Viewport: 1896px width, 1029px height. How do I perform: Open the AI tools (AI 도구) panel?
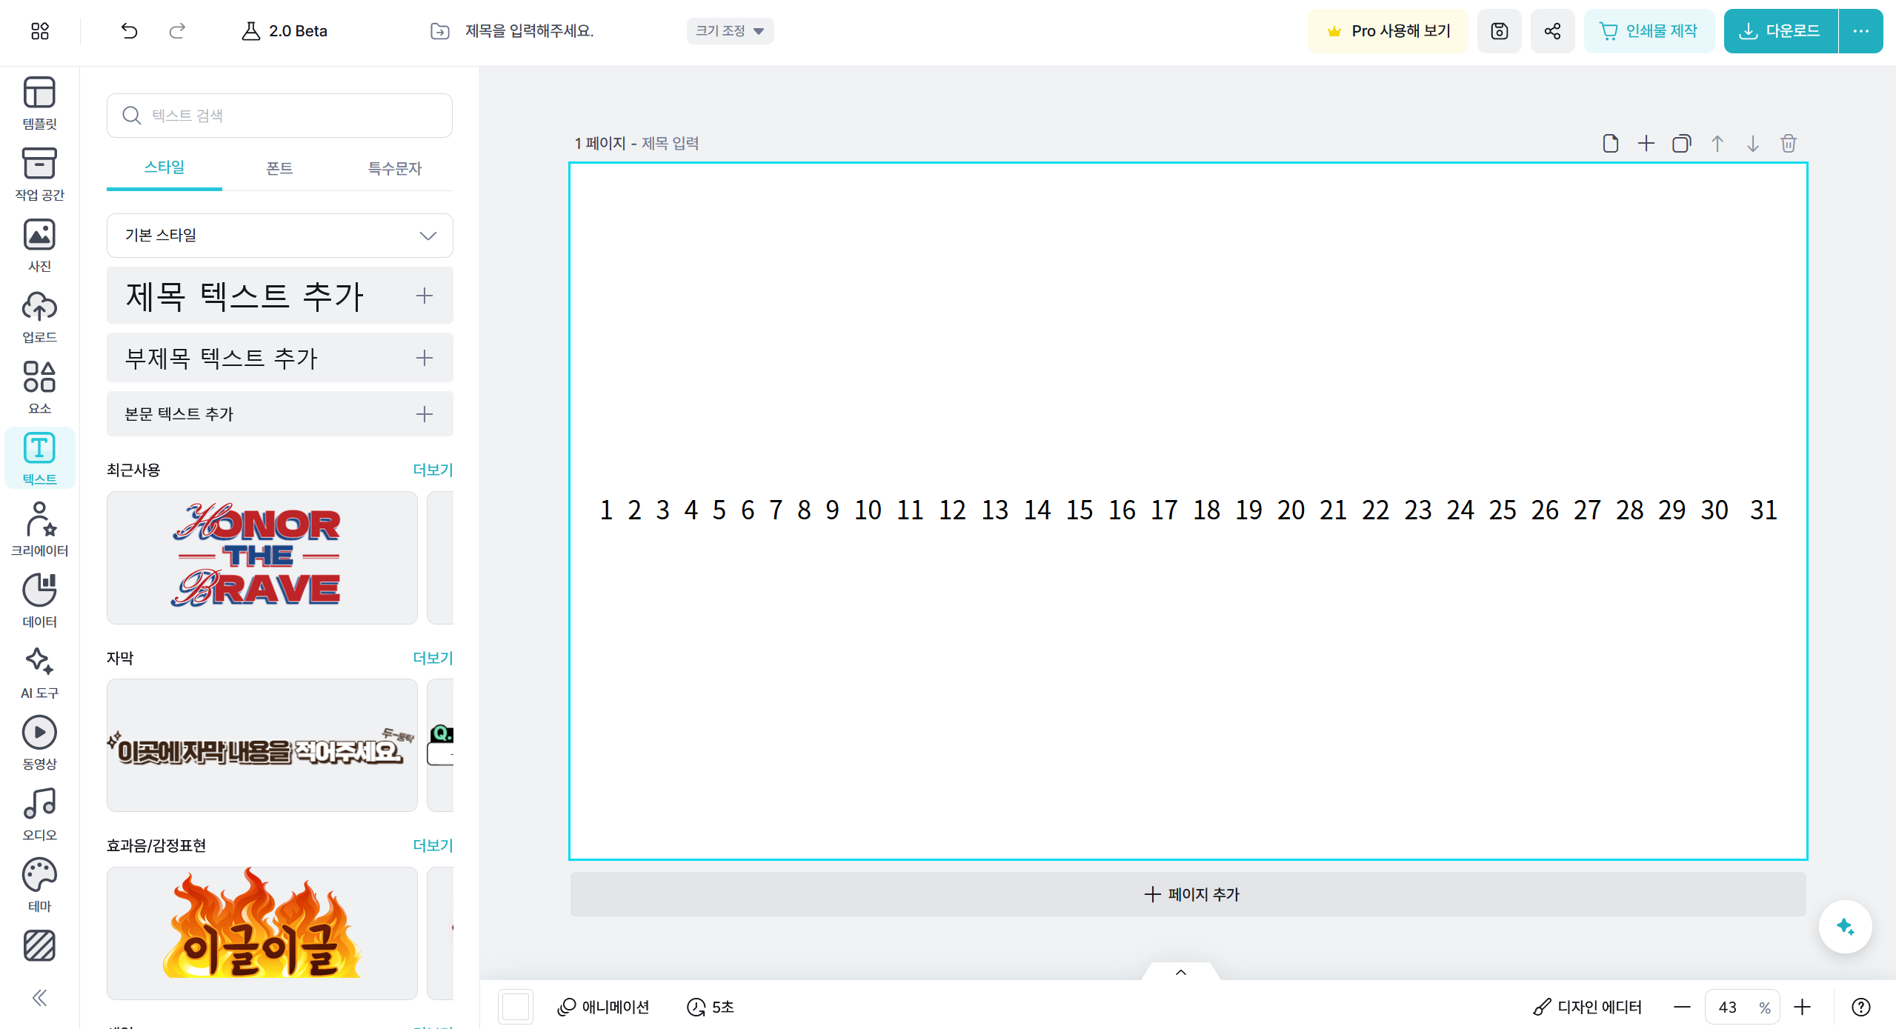(x=39, y=672)
